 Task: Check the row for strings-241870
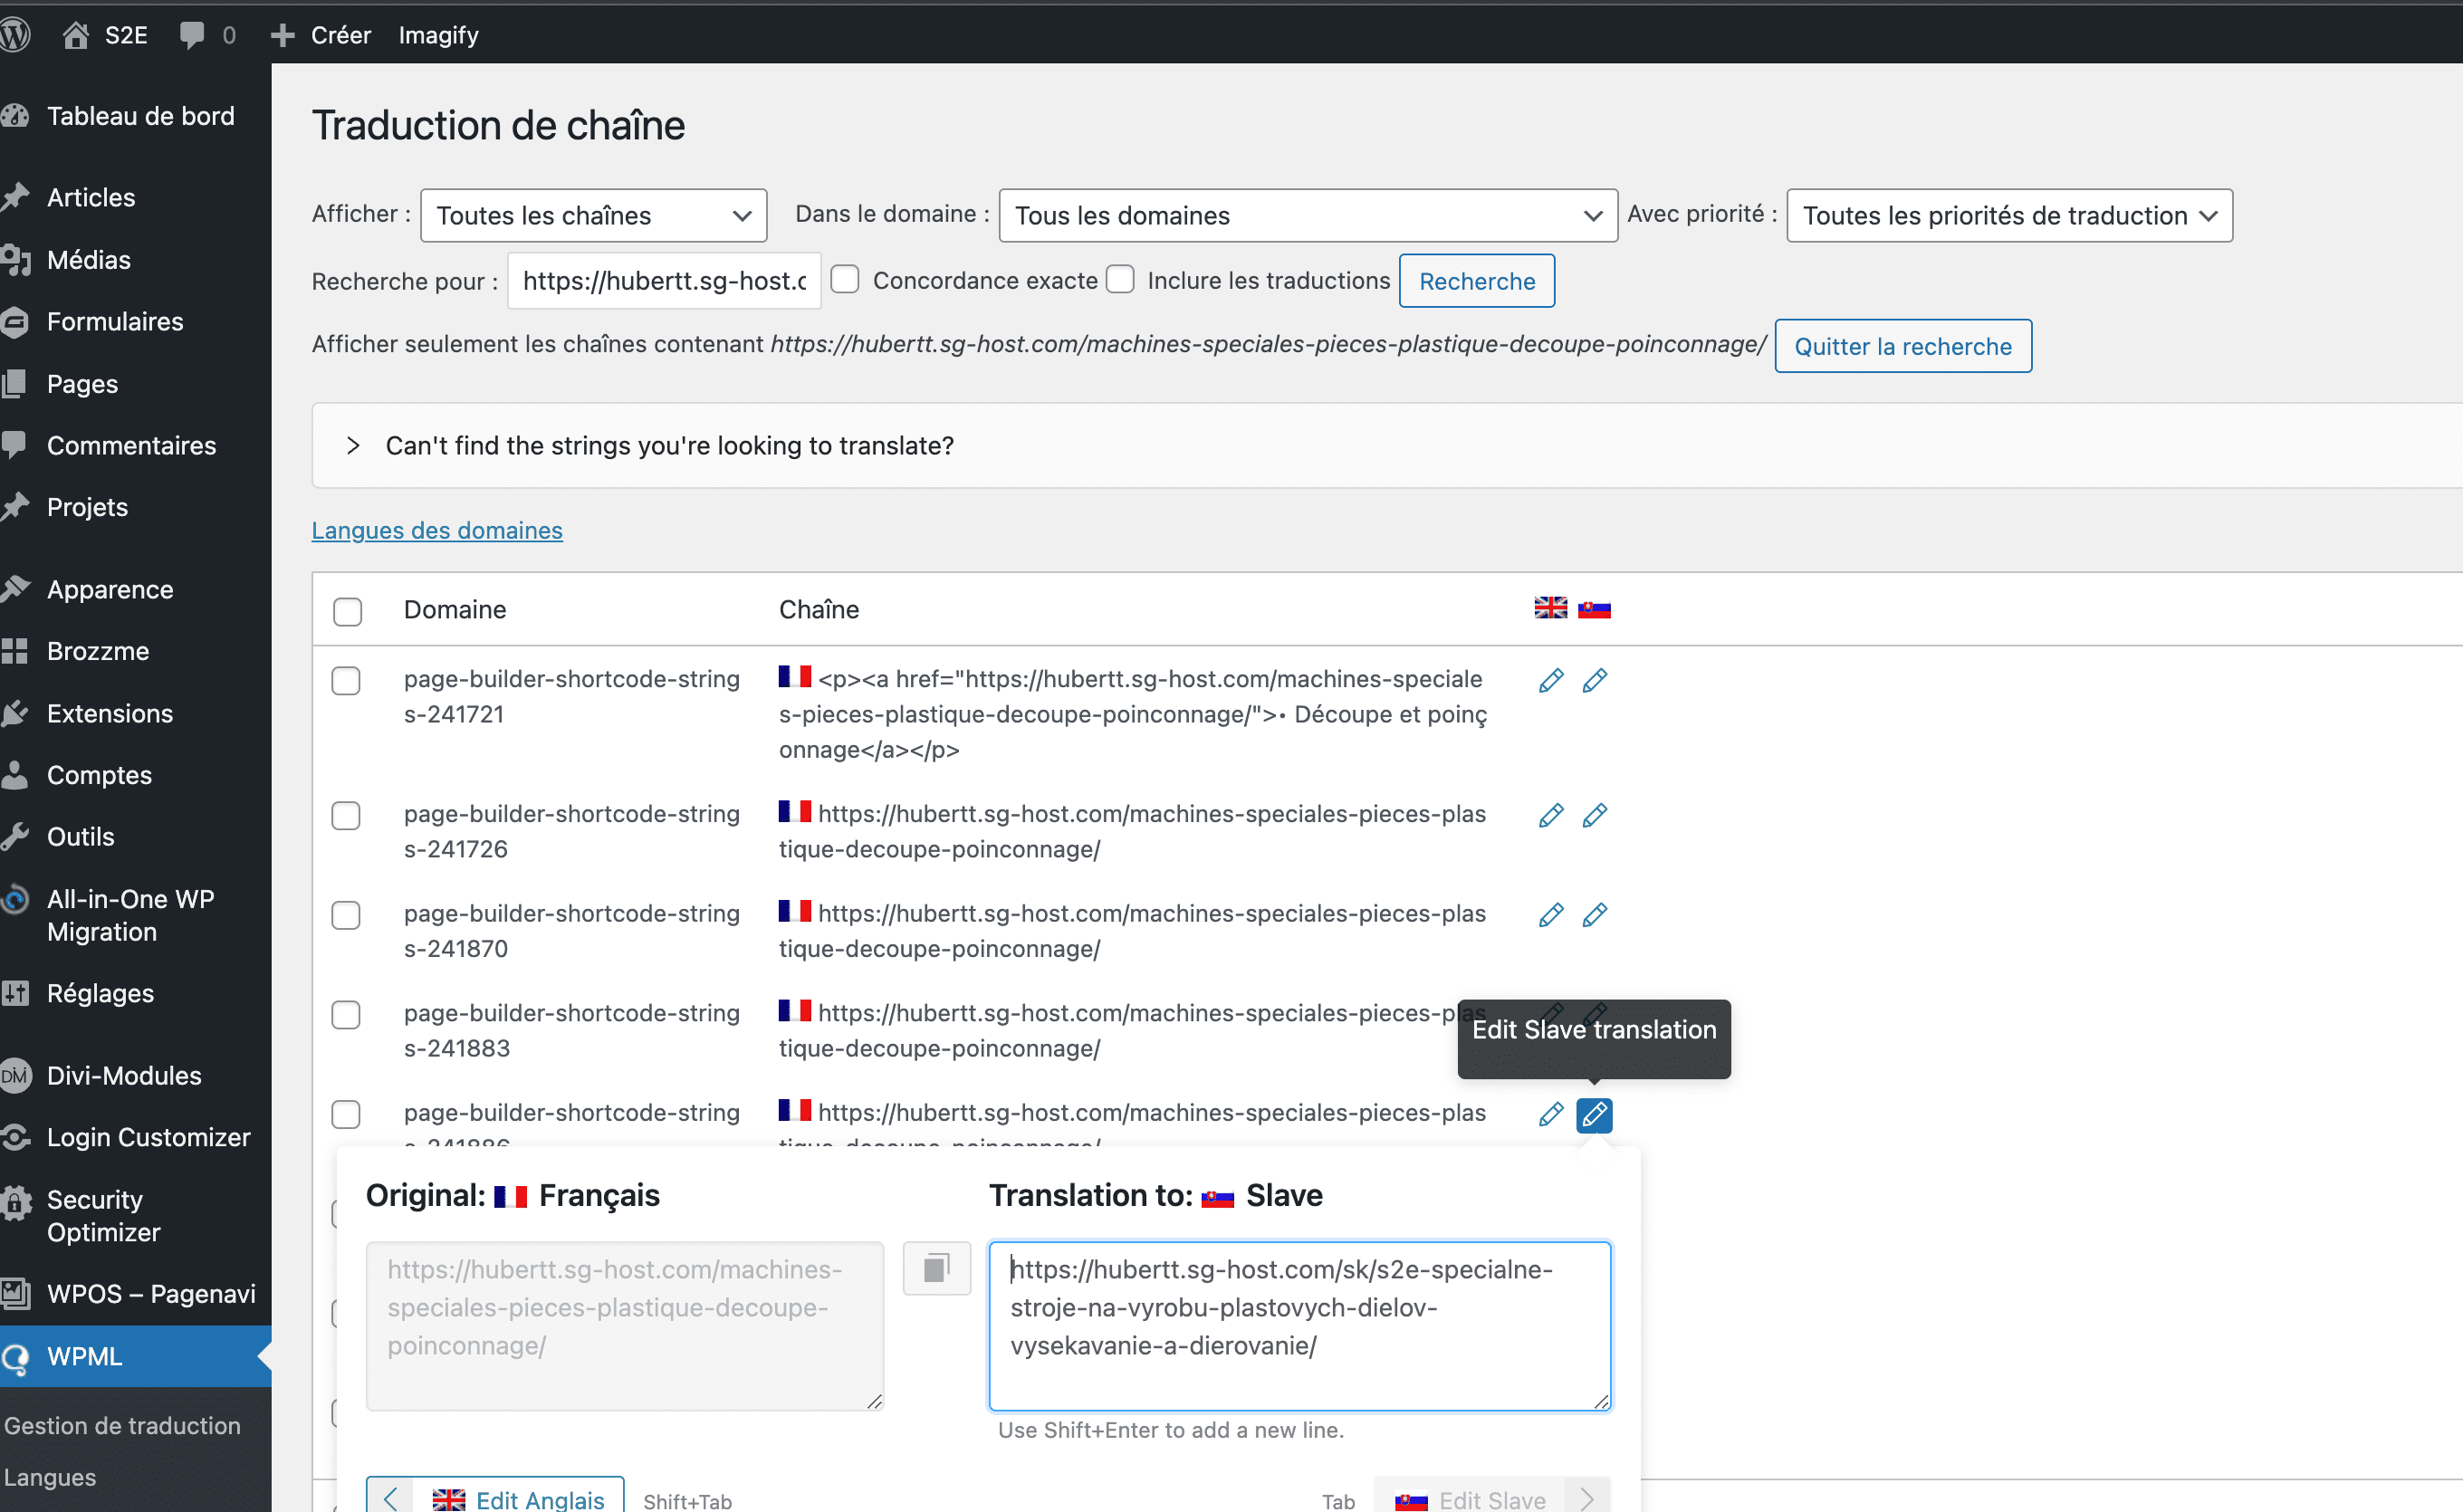(346, 915)
